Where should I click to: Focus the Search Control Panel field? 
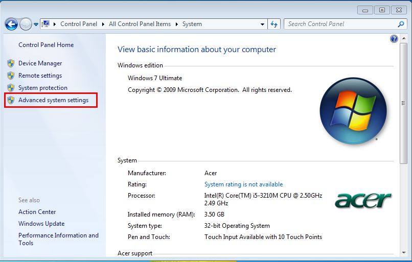(x=340, y=24)
